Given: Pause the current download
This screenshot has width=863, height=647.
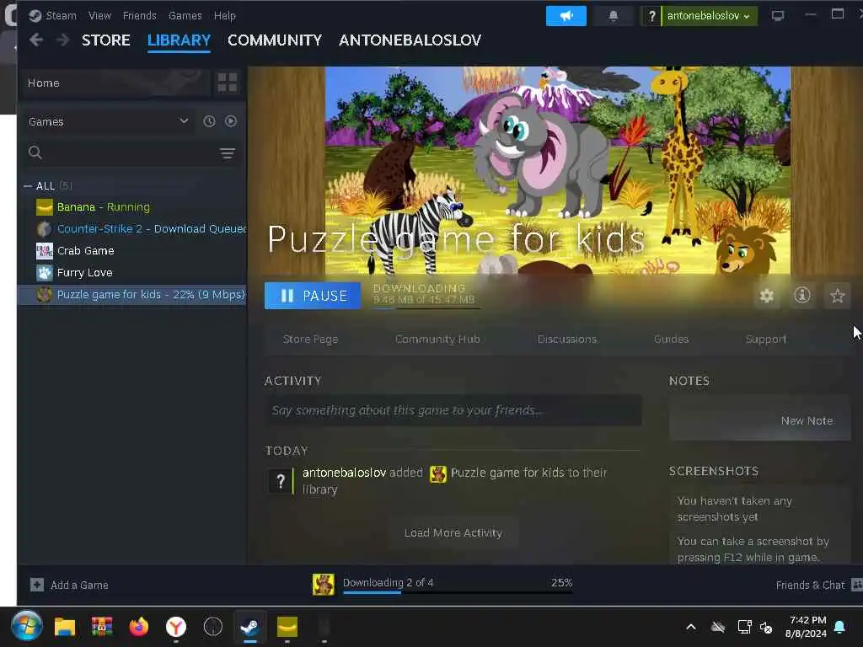Looking at the screenshot, I should click(x=313, y=296).
